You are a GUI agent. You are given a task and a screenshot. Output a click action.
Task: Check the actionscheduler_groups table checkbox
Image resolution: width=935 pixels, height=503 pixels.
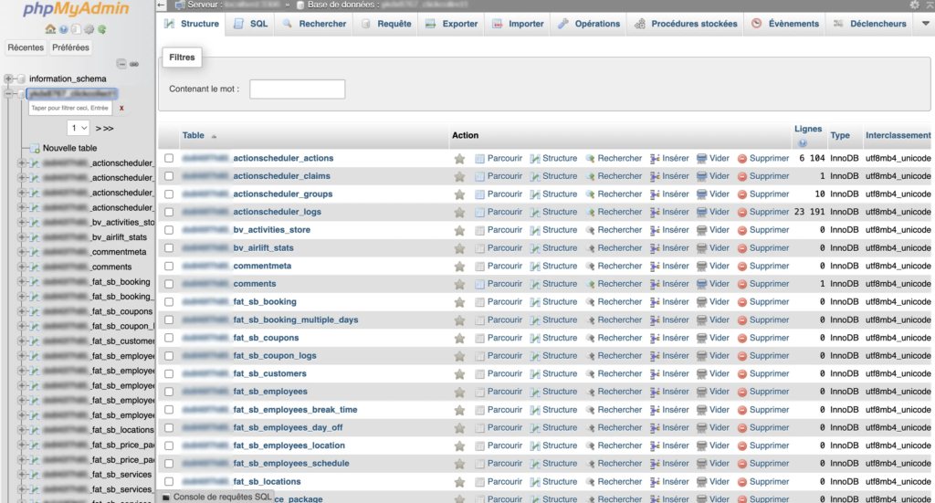(169, 194)
